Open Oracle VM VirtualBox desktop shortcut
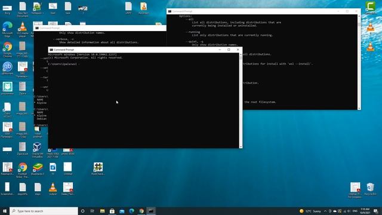 (37, 150)
